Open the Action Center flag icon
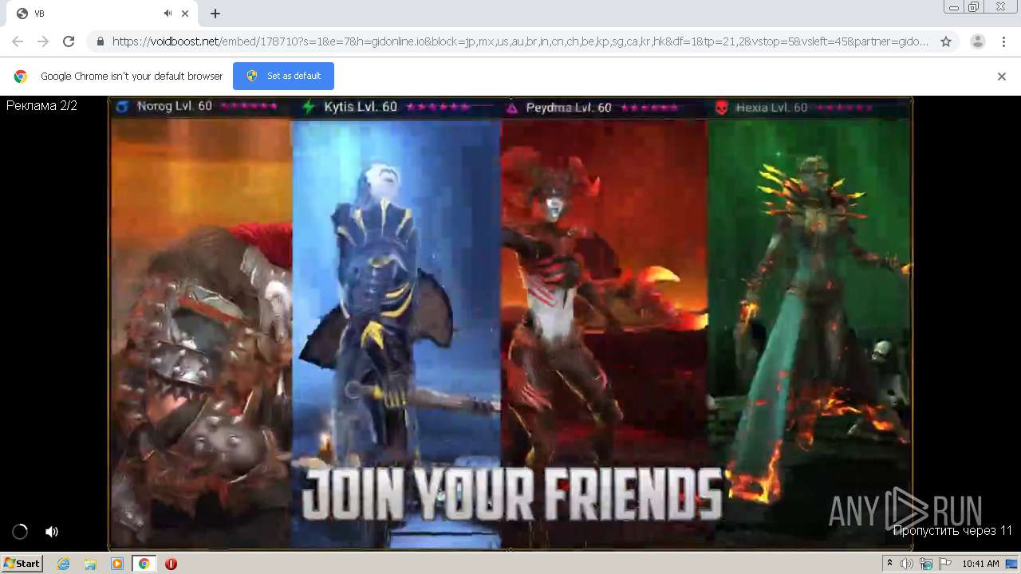1021x574 pixels. tap(945, 564)
